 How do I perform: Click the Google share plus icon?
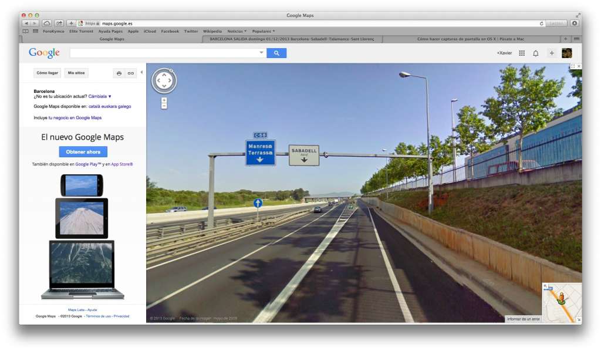point(552,53)
